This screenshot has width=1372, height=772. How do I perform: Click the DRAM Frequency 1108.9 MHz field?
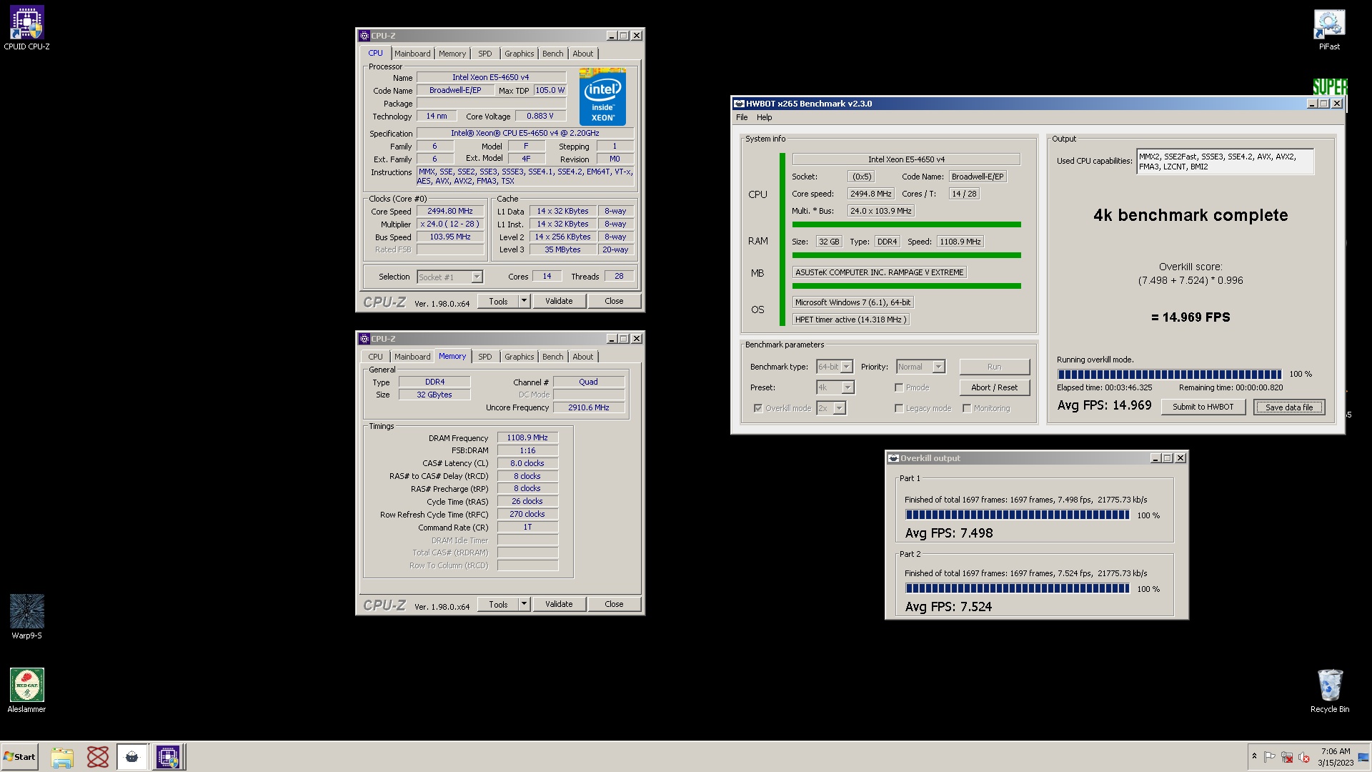[527, 437]
